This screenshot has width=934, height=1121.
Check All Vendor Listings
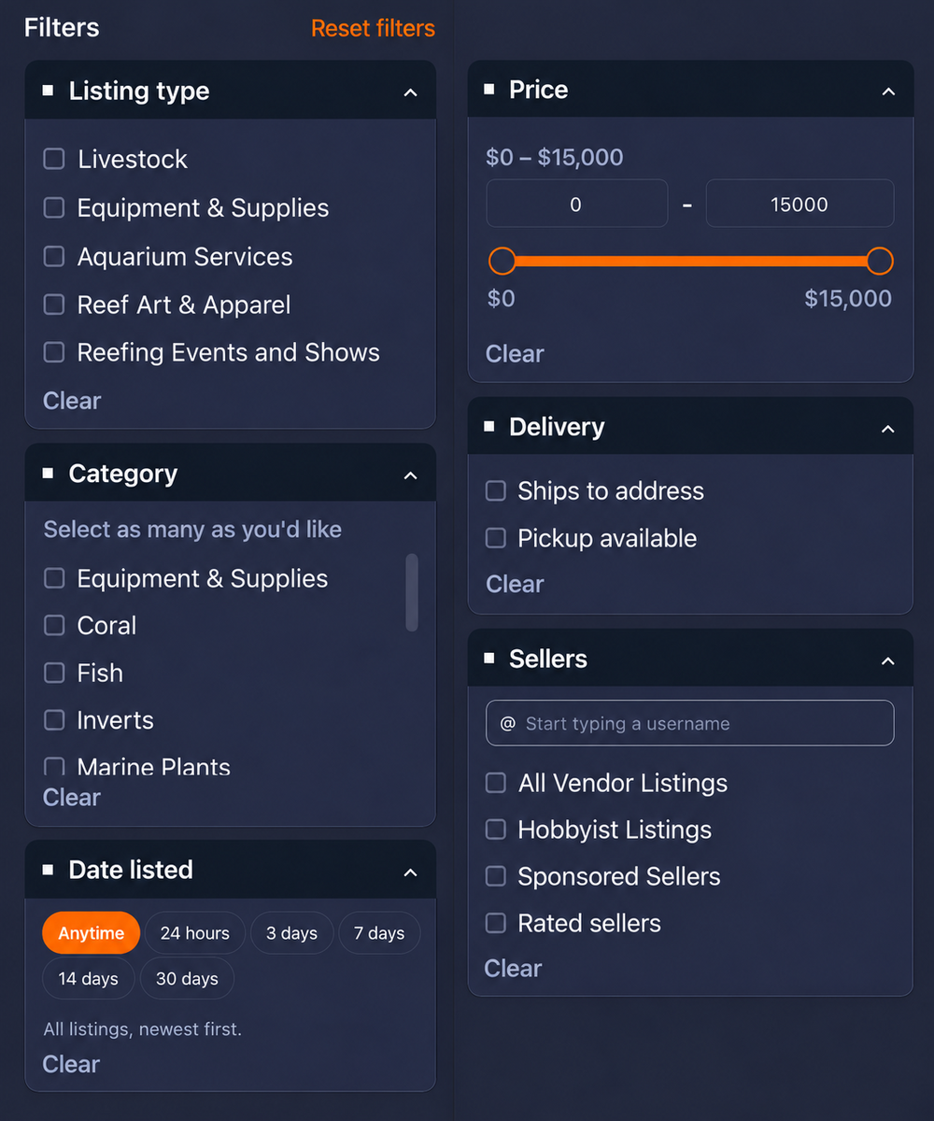(x=496, y=783)
